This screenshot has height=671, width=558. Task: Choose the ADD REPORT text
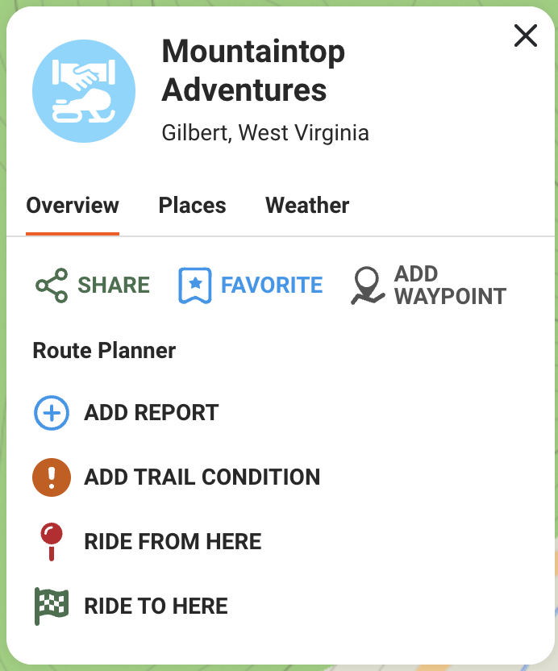pyautogui.click(x=152, y=413)
